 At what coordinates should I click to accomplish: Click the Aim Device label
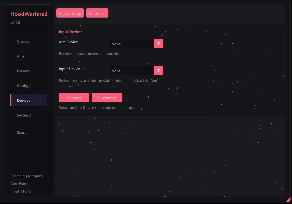[68, 42]
